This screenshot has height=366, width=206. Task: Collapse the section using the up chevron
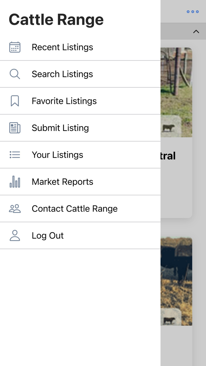click(x=196, y=31)
